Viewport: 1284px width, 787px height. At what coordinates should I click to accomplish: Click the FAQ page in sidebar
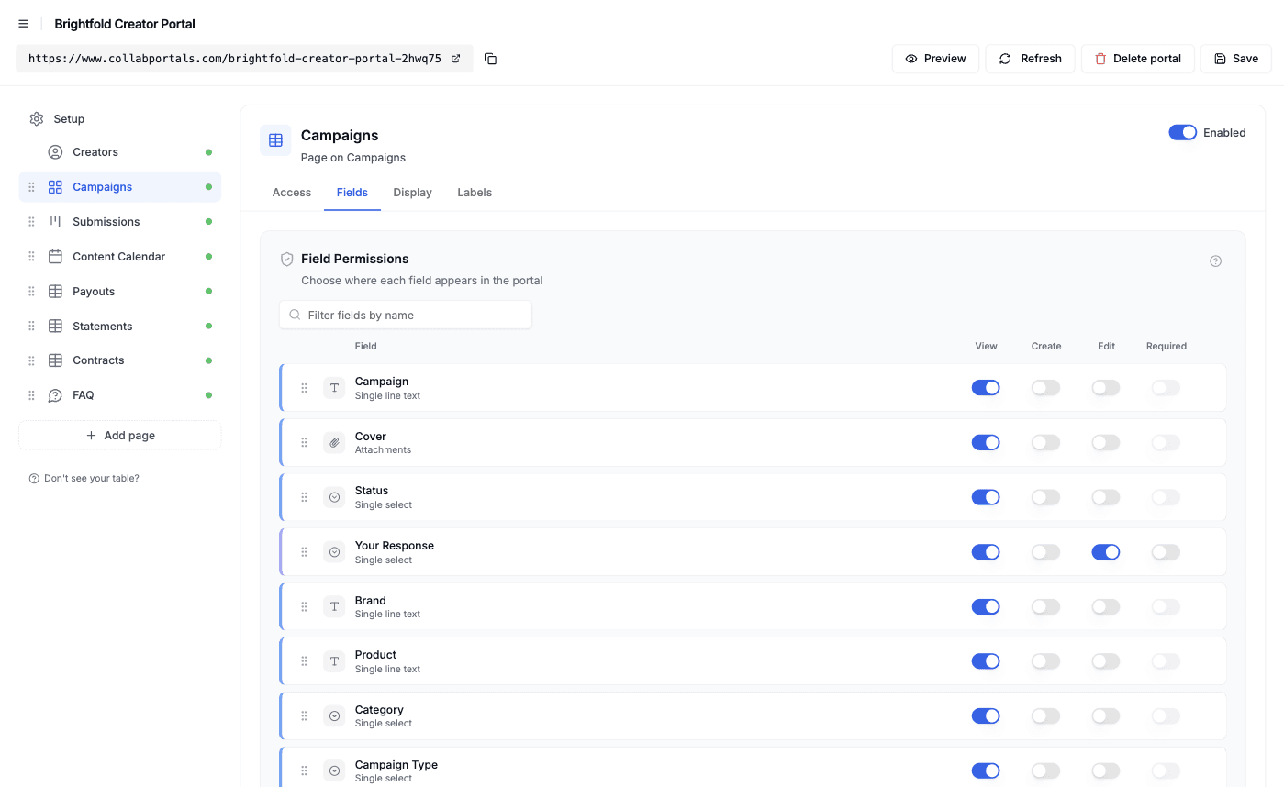[120, 395]
